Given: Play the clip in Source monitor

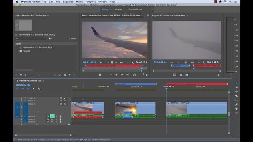Looking at the screenshot, I should [x=117, y=75].
